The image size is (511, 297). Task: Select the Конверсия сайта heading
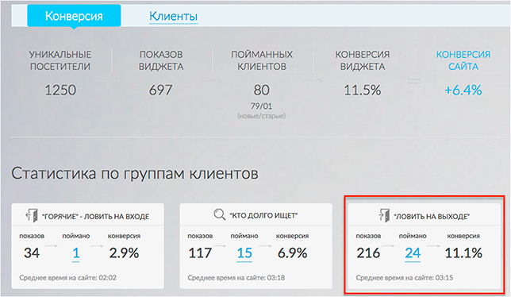click(463, 60)
